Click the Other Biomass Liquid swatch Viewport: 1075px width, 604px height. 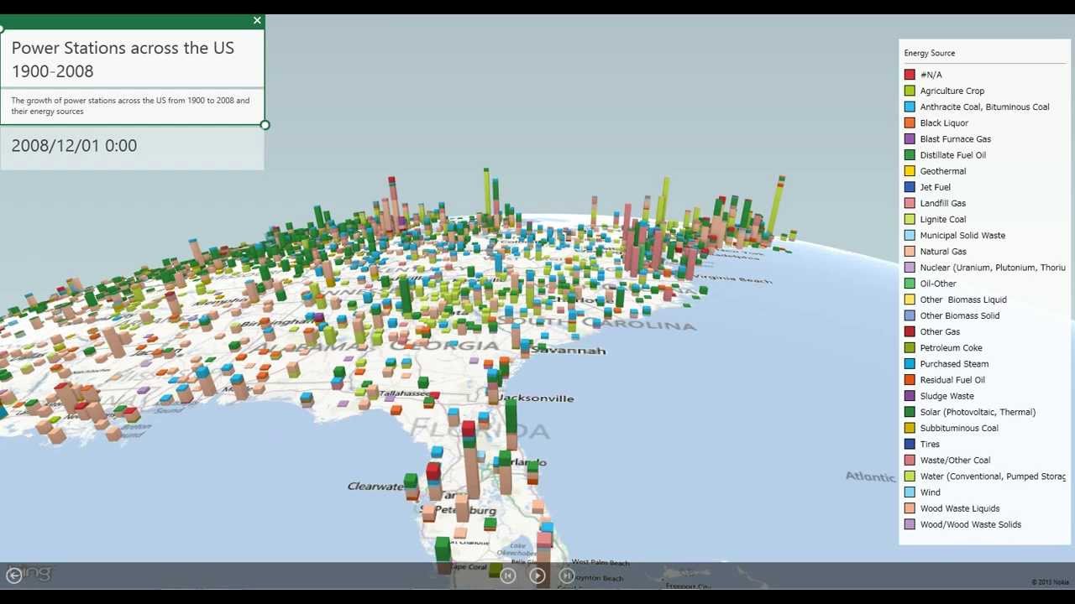coord(910,299)
